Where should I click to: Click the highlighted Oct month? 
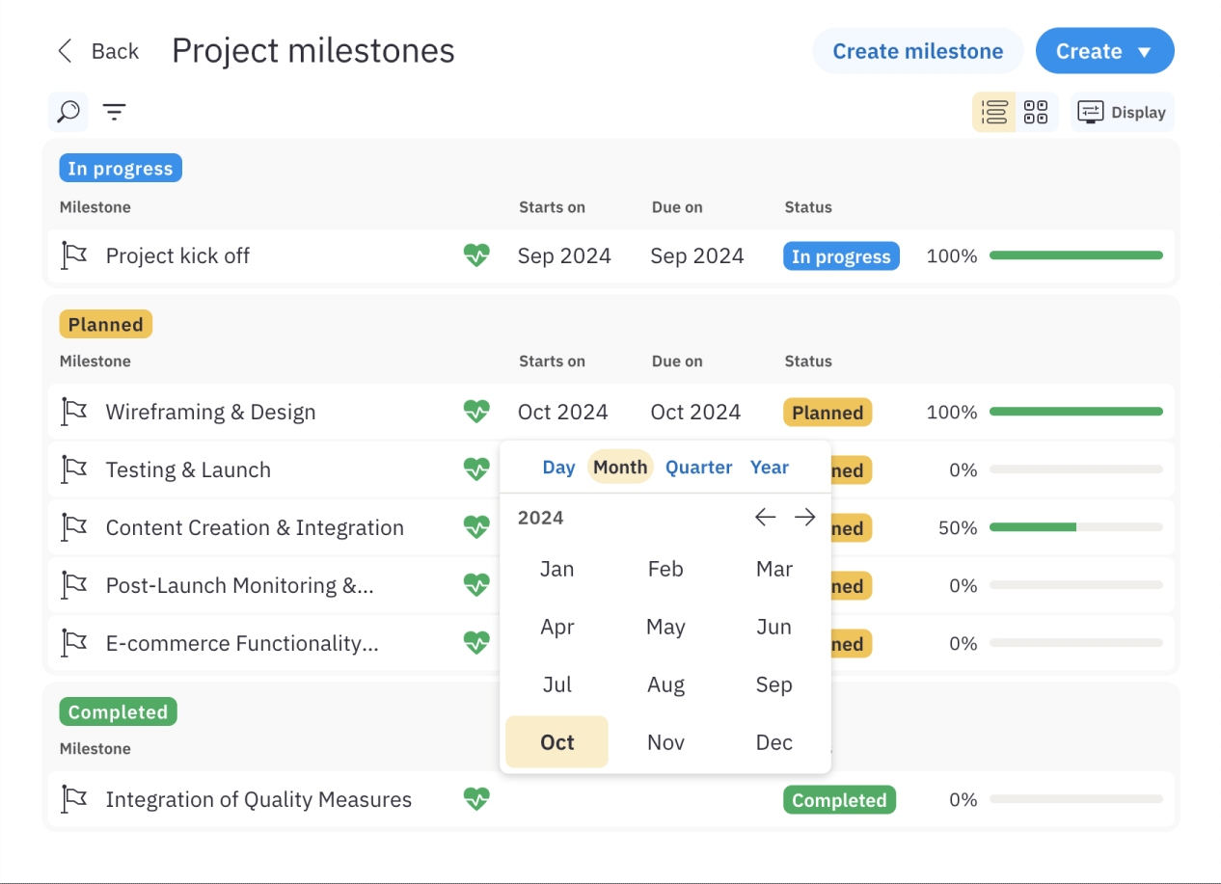(x=556, y=742)
